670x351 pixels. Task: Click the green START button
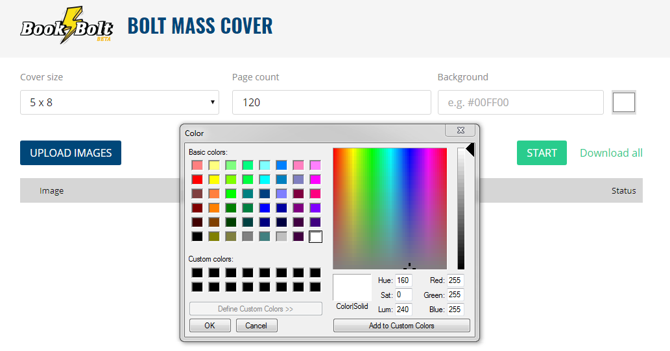[x=542, y=153]
